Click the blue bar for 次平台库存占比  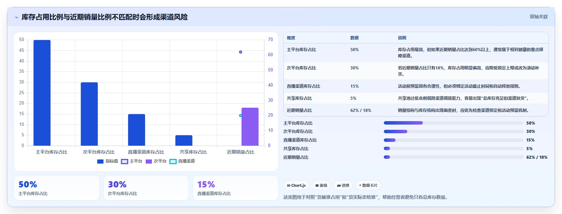89,114
